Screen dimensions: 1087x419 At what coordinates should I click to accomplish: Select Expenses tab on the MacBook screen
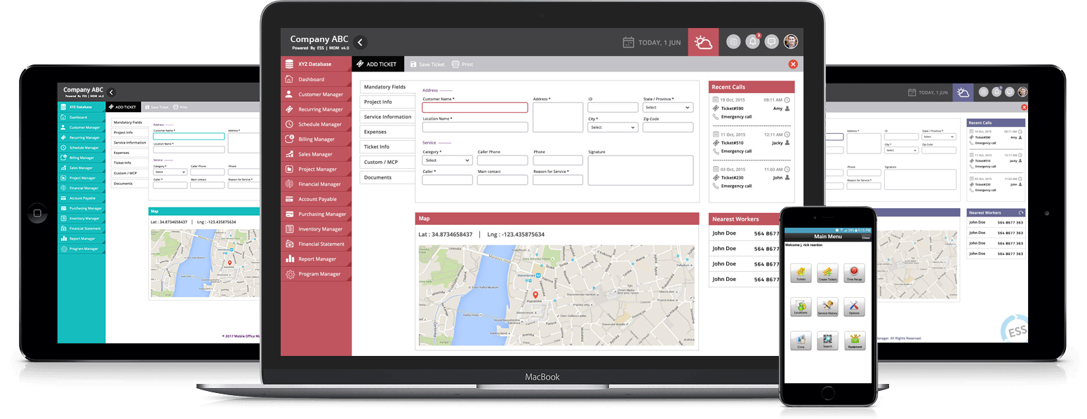click(x=375, y=132)
